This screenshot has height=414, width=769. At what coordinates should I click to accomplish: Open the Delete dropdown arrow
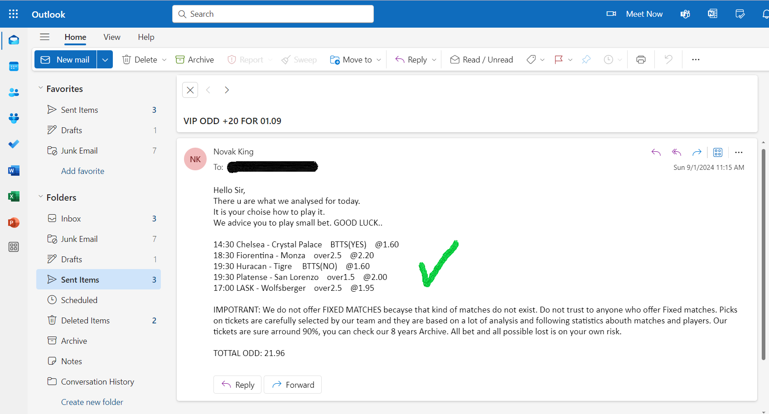tap(164, 60)
